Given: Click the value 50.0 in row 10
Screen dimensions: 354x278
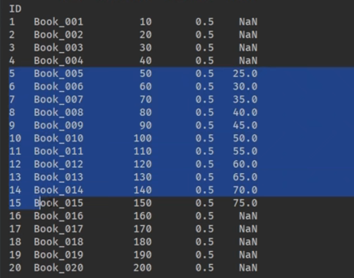Looking at the screenshot, I should (245, 138).
